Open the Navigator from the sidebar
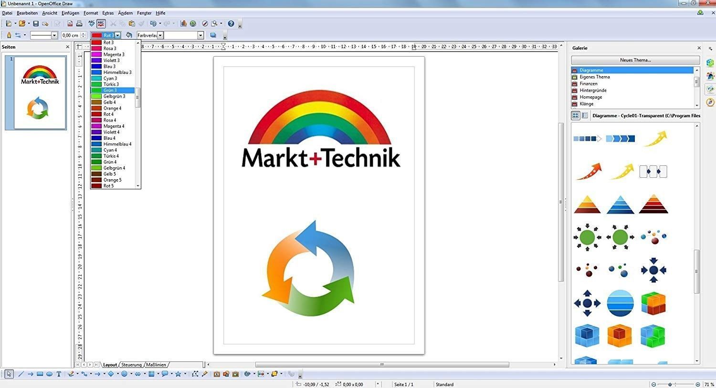This screenshot has height=388, width=716. click(710, 102)
